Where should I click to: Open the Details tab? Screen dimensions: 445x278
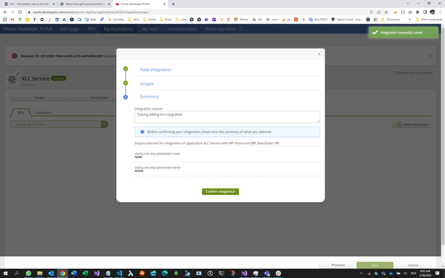coord(39,98)
